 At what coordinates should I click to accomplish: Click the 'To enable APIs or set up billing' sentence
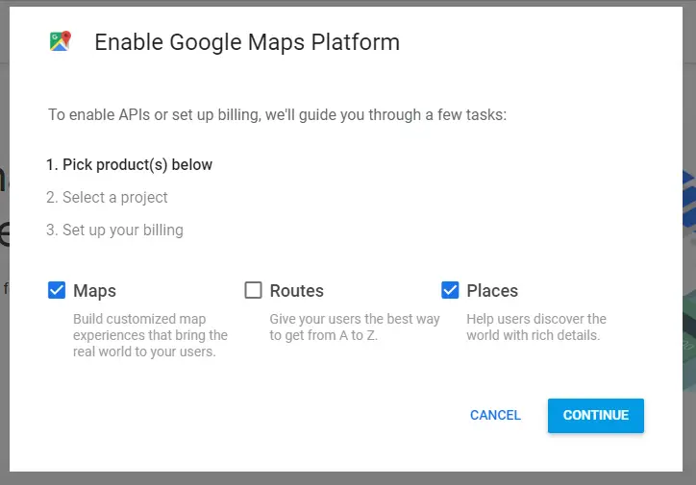click(x=277, y=115)
